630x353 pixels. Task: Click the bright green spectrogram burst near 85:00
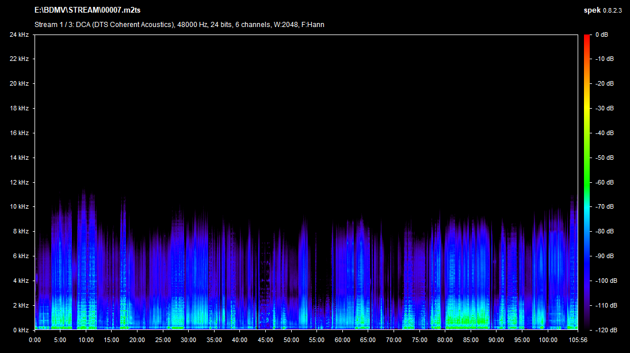coord(466,319)
